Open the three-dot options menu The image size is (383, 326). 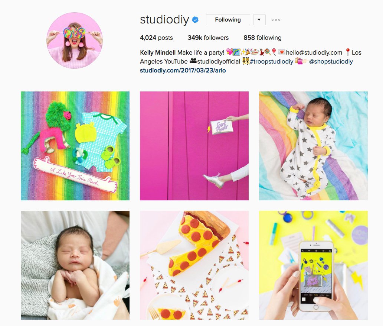pyautogui.click(x=276, y=20)
